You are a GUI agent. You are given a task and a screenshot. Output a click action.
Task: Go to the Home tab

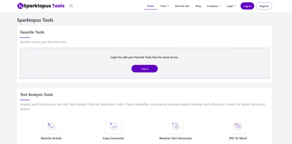(x=150, y=6)
